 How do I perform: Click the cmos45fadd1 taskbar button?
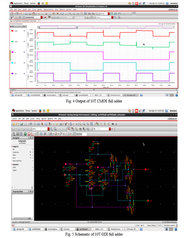82,95
